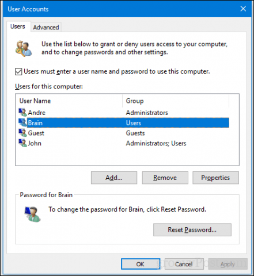The image size is (254, 276).
Task: Click the user icon in Password section
Action: click(32, 214)
